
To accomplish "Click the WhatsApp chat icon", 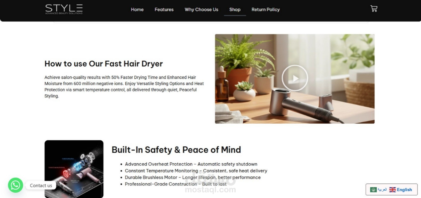I will [15, 185].
